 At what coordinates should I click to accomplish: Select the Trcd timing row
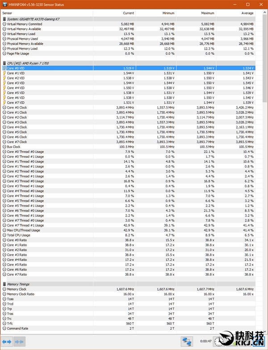(x=128, y=304)
